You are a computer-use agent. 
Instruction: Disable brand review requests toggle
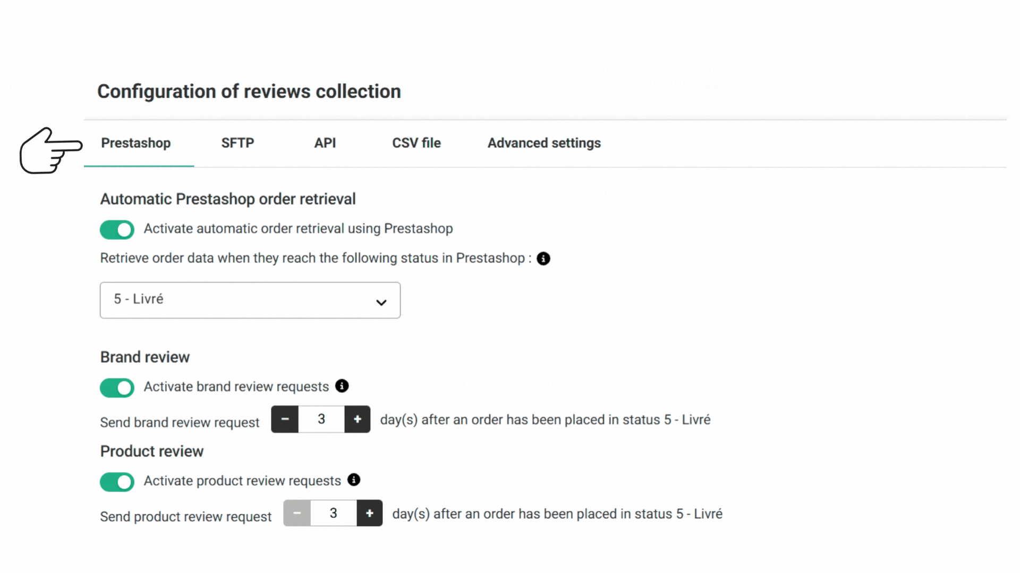[117, 388]
